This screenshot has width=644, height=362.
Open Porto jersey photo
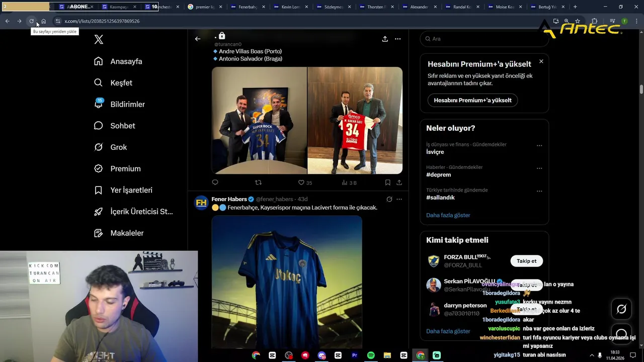[259, 121]
